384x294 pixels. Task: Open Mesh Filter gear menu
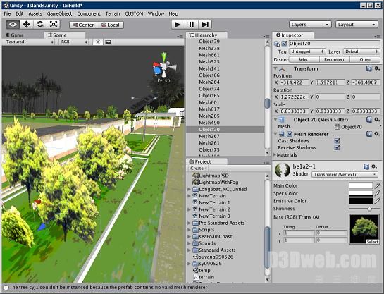click(377, 120)
